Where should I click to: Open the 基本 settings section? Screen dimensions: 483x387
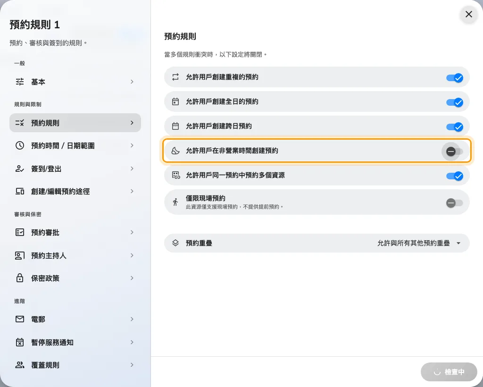click(75, 82)
